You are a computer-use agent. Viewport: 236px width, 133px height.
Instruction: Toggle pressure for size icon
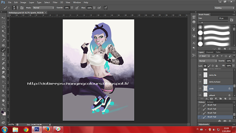point(105,8)
